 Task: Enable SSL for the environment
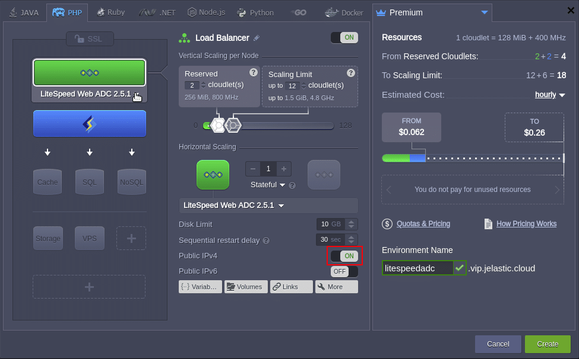(90, 39)
